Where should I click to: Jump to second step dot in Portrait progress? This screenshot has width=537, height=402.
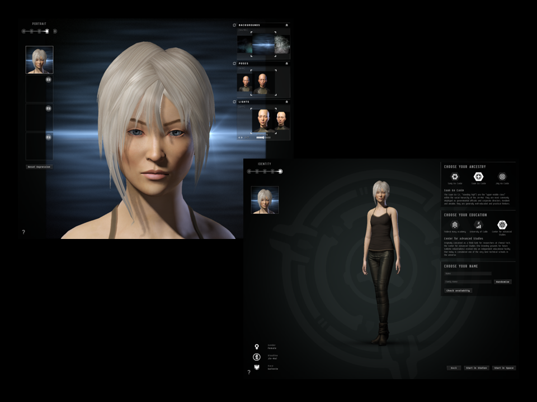tap(31, 31)
